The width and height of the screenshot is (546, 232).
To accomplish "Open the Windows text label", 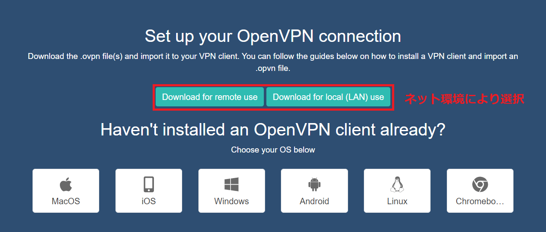I will [231, 201].
